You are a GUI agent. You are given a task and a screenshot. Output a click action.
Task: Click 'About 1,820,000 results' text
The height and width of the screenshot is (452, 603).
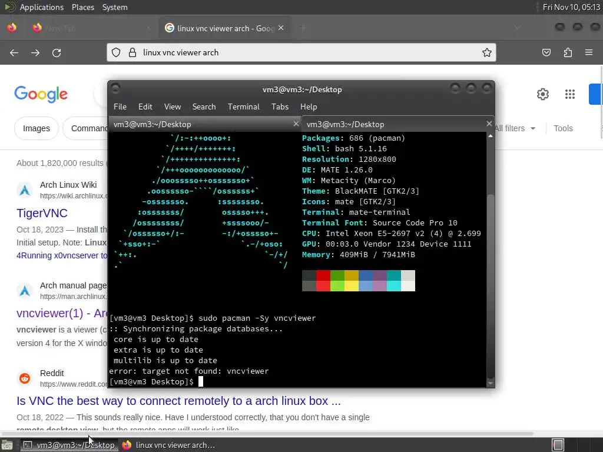coord(60,163)
